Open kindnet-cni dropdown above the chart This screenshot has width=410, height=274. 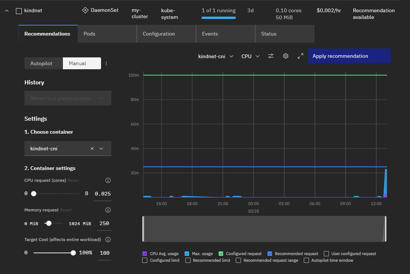pos(216,56)
